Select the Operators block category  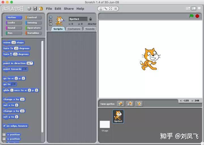tap(33, 28)
